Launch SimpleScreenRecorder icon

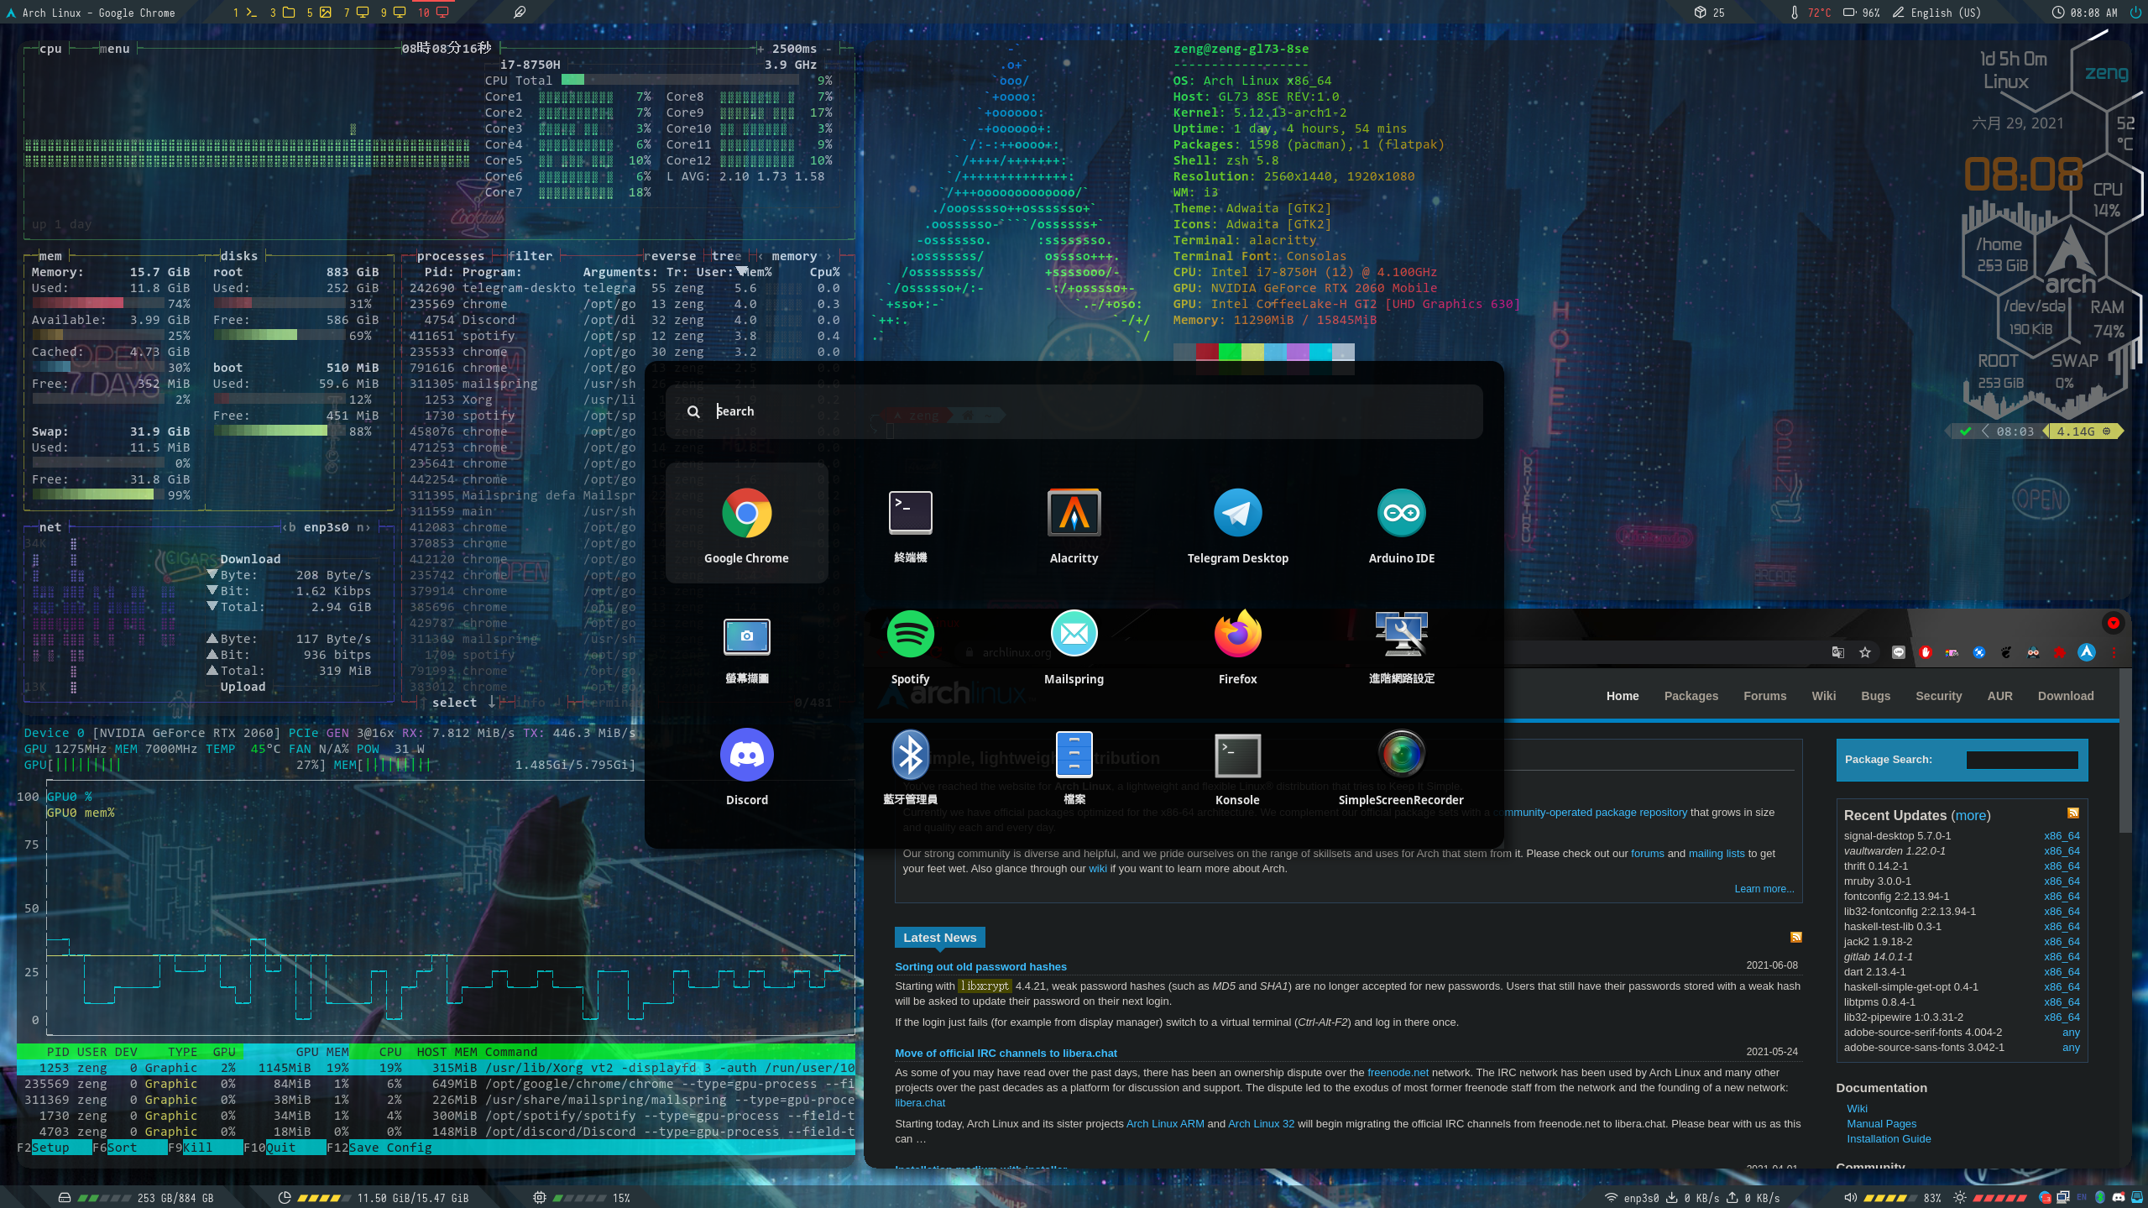tap(1401, 755)
